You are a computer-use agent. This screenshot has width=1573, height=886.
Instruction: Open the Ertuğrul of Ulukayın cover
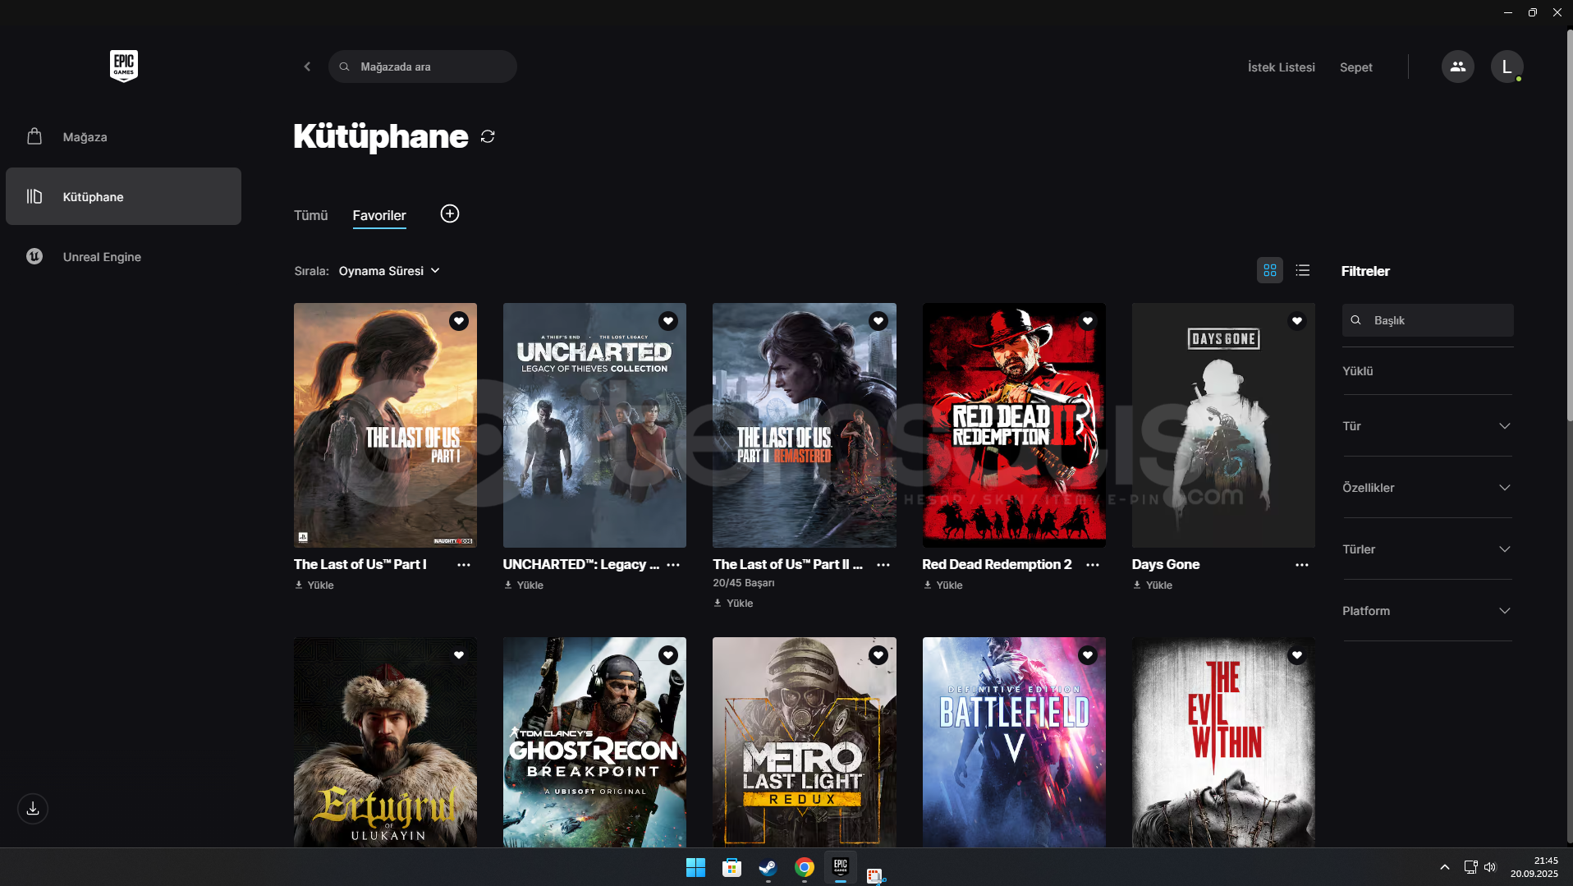[x=385, y=742]
